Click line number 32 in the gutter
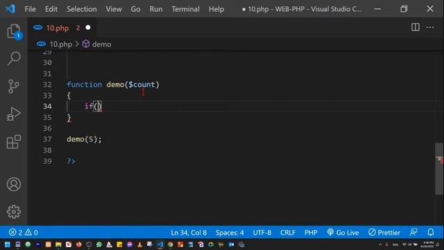 pyautogui.click(x=47, y=85)
